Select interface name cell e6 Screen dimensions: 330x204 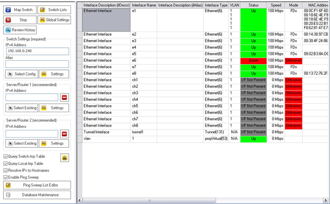144,60
